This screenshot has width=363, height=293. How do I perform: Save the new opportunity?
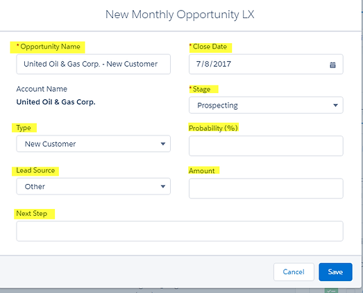[x=335, y=272]
